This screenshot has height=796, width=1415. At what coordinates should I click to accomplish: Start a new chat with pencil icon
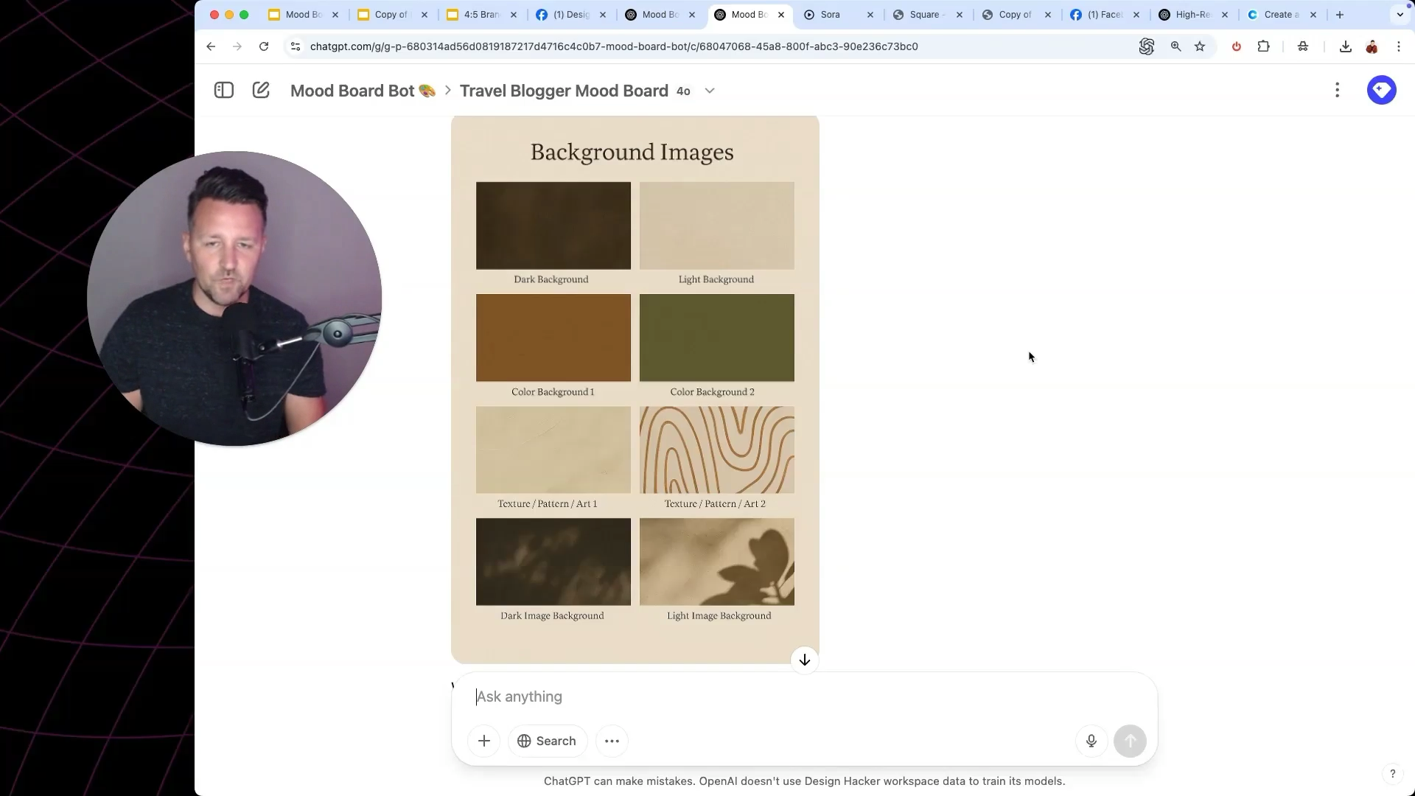click(261, 90)
